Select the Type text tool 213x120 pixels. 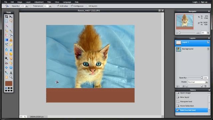pyautogui.click(x=11, y=73)
